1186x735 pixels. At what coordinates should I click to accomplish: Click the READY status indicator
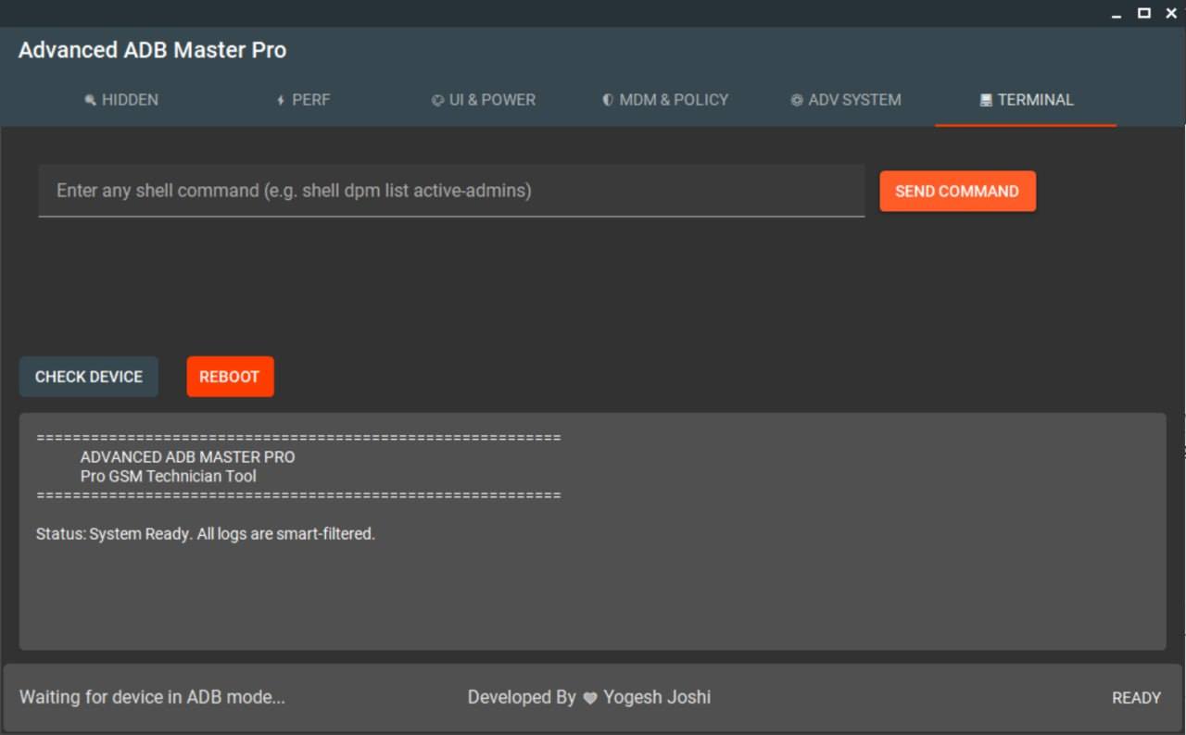[x=1136, y=698]
